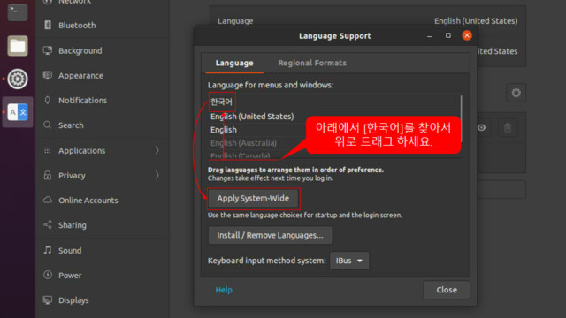Expand the Privacy chevron

(157, 175)
